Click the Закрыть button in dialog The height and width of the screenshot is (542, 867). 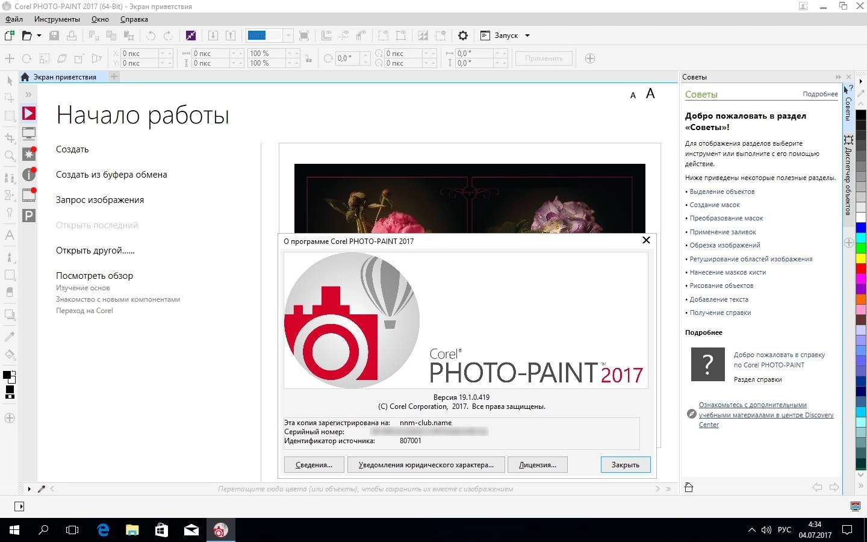click(626, 464)
